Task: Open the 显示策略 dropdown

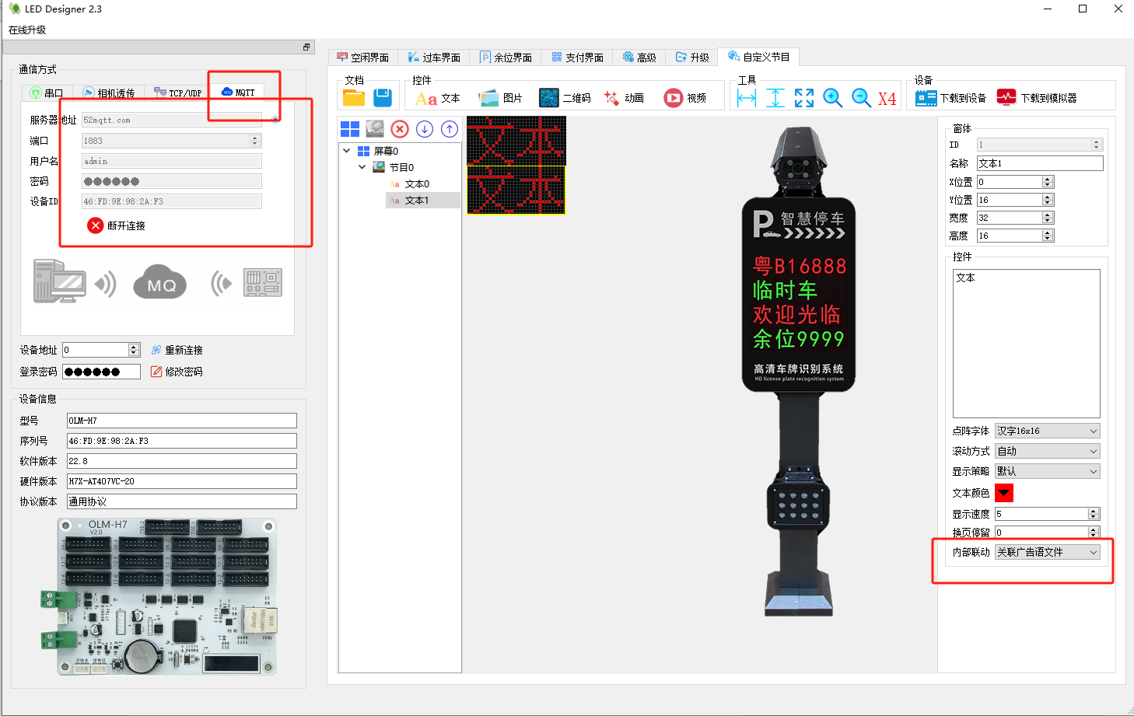Action: coord(1047,471)
